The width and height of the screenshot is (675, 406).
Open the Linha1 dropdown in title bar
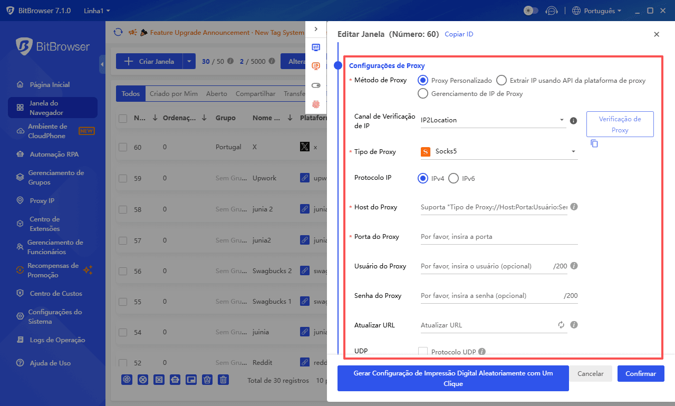pos(96,10)
